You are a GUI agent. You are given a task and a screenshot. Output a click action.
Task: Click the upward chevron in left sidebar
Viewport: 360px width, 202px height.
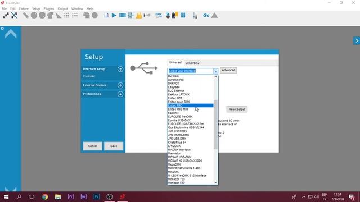tap(11, 34)
